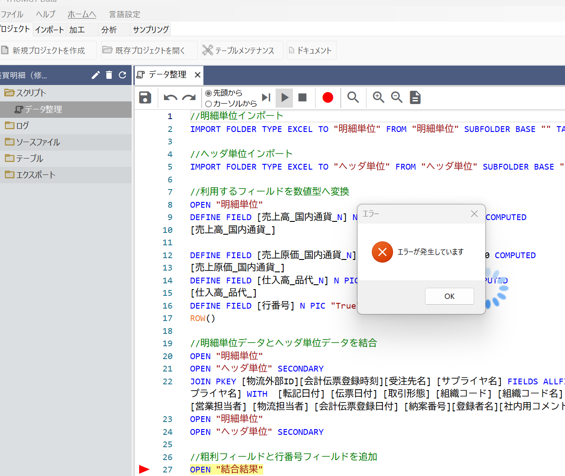
Task: Open search with magnifier icon
Action: click(x=353, y=97)
